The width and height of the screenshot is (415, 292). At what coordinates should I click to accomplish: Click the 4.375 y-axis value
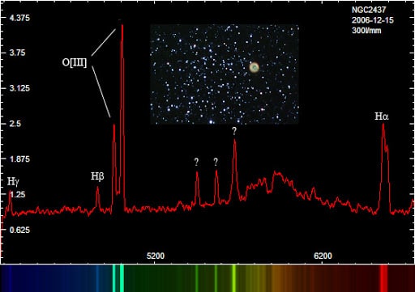pos(19,18)
